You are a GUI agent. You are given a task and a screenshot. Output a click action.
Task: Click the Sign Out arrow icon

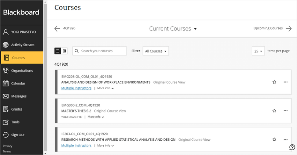point(5,135)
